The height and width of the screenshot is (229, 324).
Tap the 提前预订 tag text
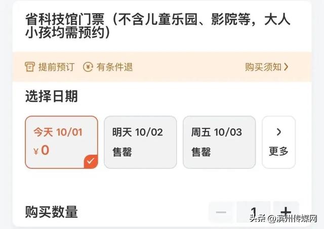56,67
